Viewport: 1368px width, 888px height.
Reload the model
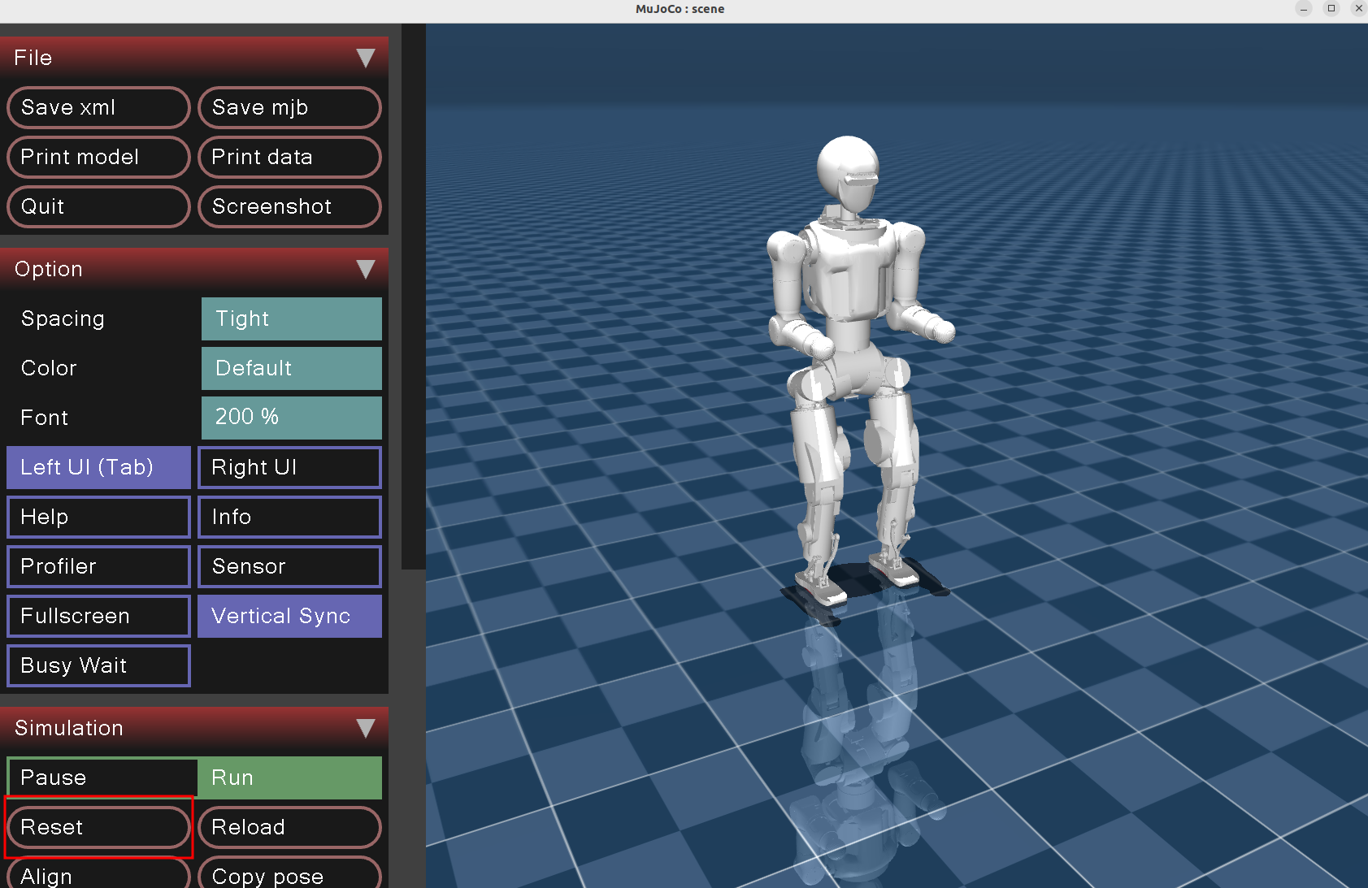click(289, 827)
